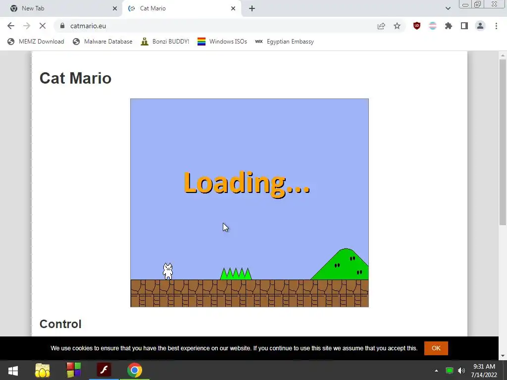Open the network tray icon
Image resolution: width=507 pixels, height=380 pixels.
pos(450,371)
